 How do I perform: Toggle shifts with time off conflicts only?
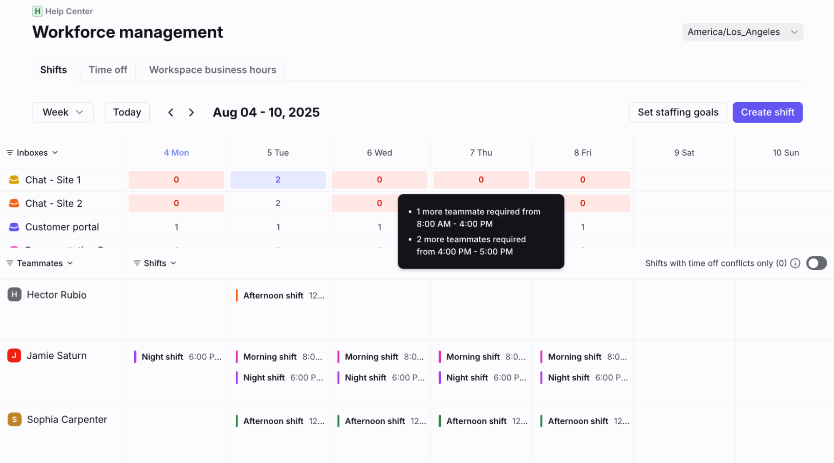click(x=816, y=263)
